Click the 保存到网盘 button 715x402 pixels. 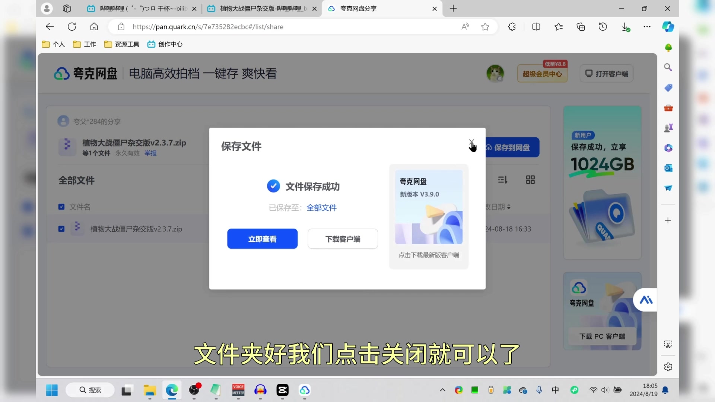point(512,147)
